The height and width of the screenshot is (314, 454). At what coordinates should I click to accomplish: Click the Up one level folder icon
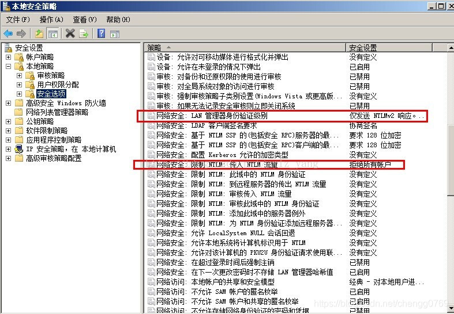(x=39, y=33)
